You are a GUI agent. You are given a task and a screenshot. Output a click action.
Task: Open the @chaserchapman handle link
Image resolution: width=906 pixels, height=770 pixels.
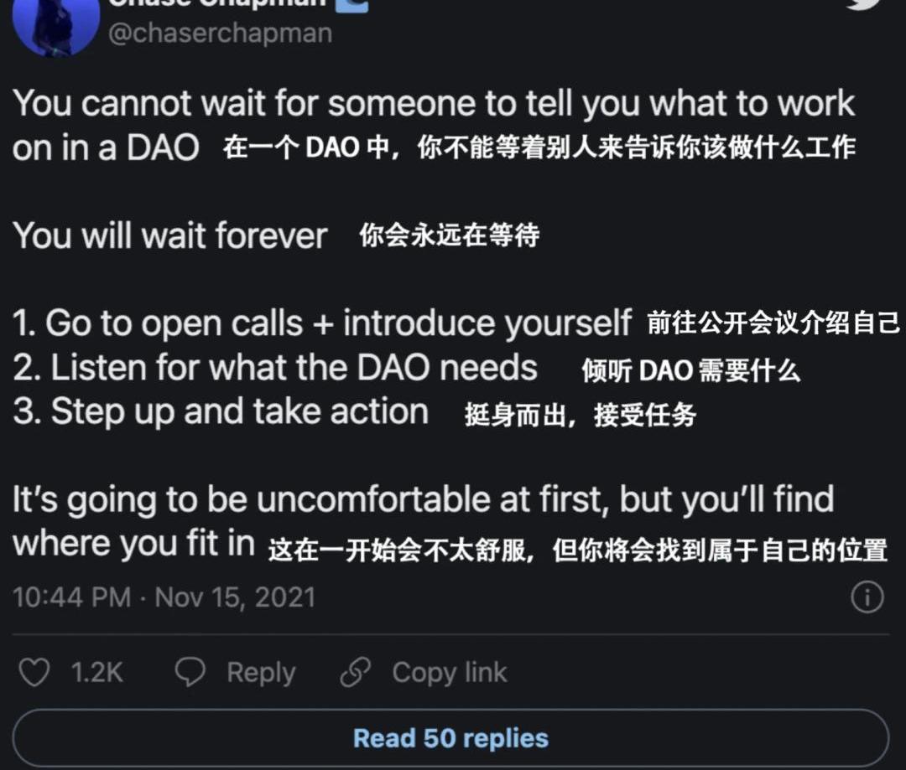(220, 33)
